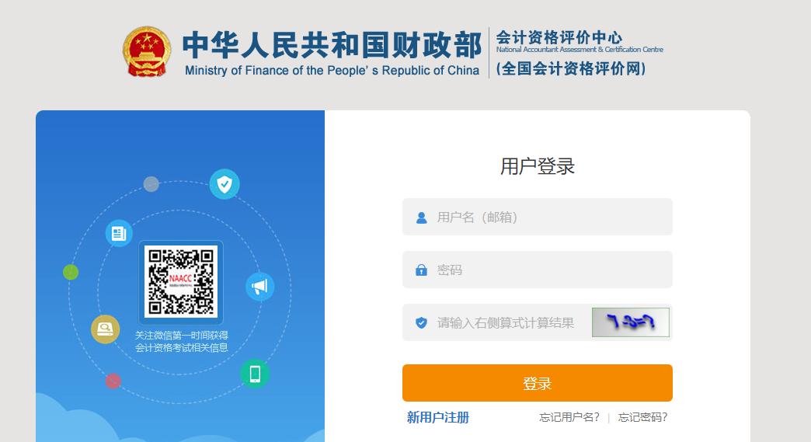
Task: Click the small red dot on orbit
Action: [113, 381]
